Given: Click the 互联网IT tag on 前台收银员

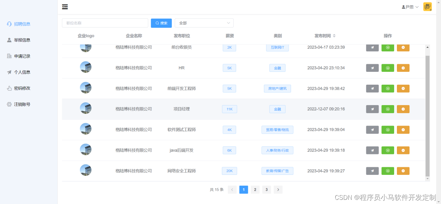Looking at the screenshot, I should [277, 47].
